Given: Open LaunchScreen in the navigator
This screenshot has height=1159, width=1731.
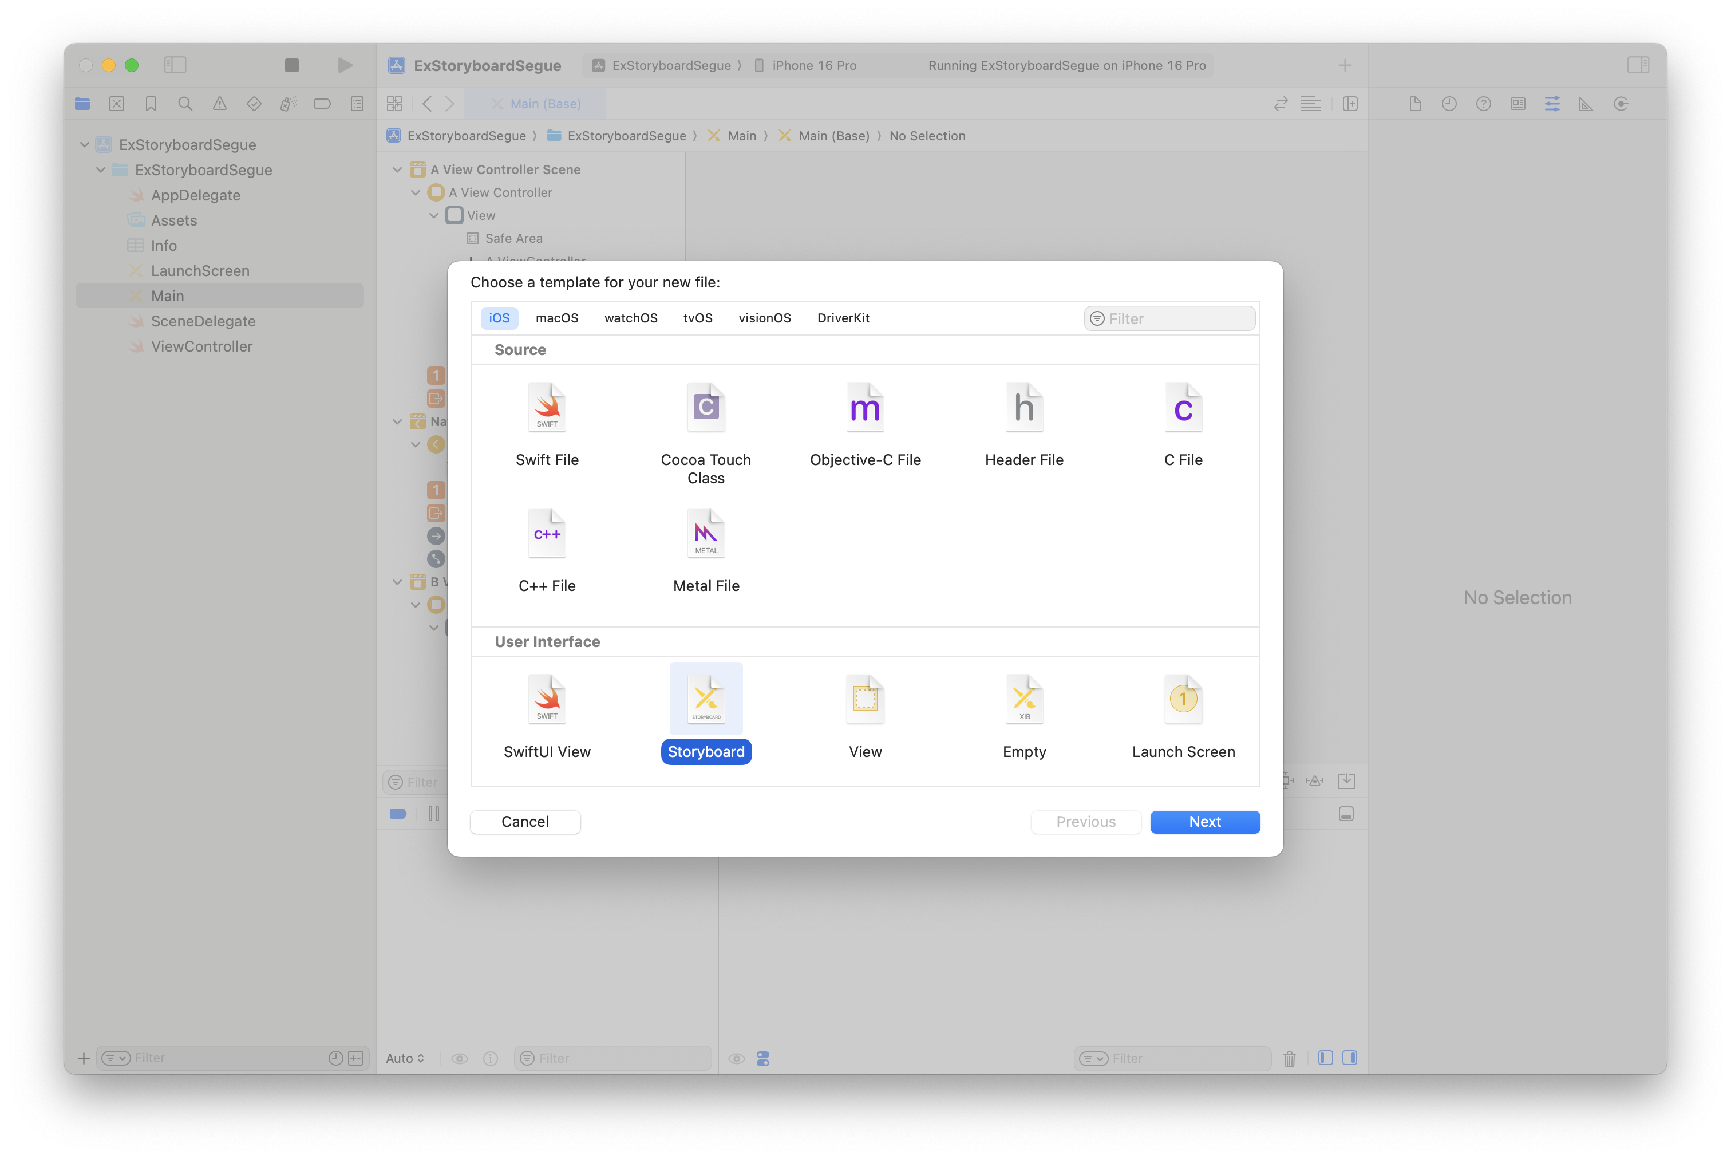Looking at the screenshot, I should point(199,270).
